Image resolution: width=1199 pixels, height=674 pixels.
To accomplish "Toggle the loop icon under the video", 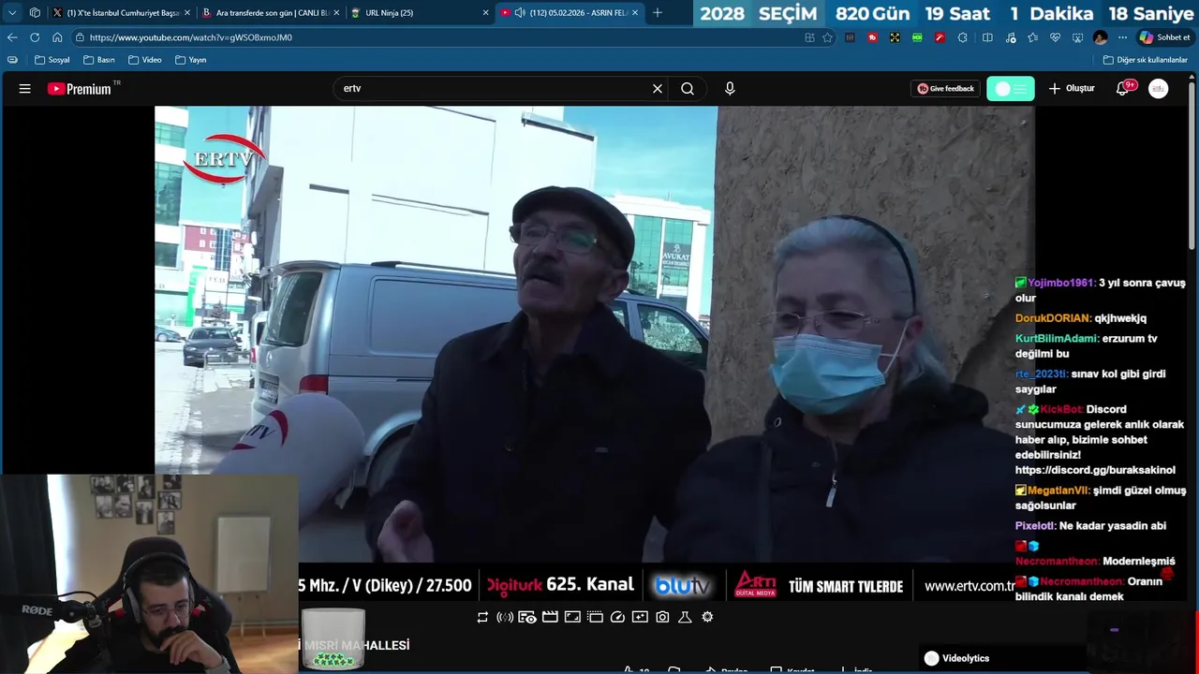I will coord(482,617).
